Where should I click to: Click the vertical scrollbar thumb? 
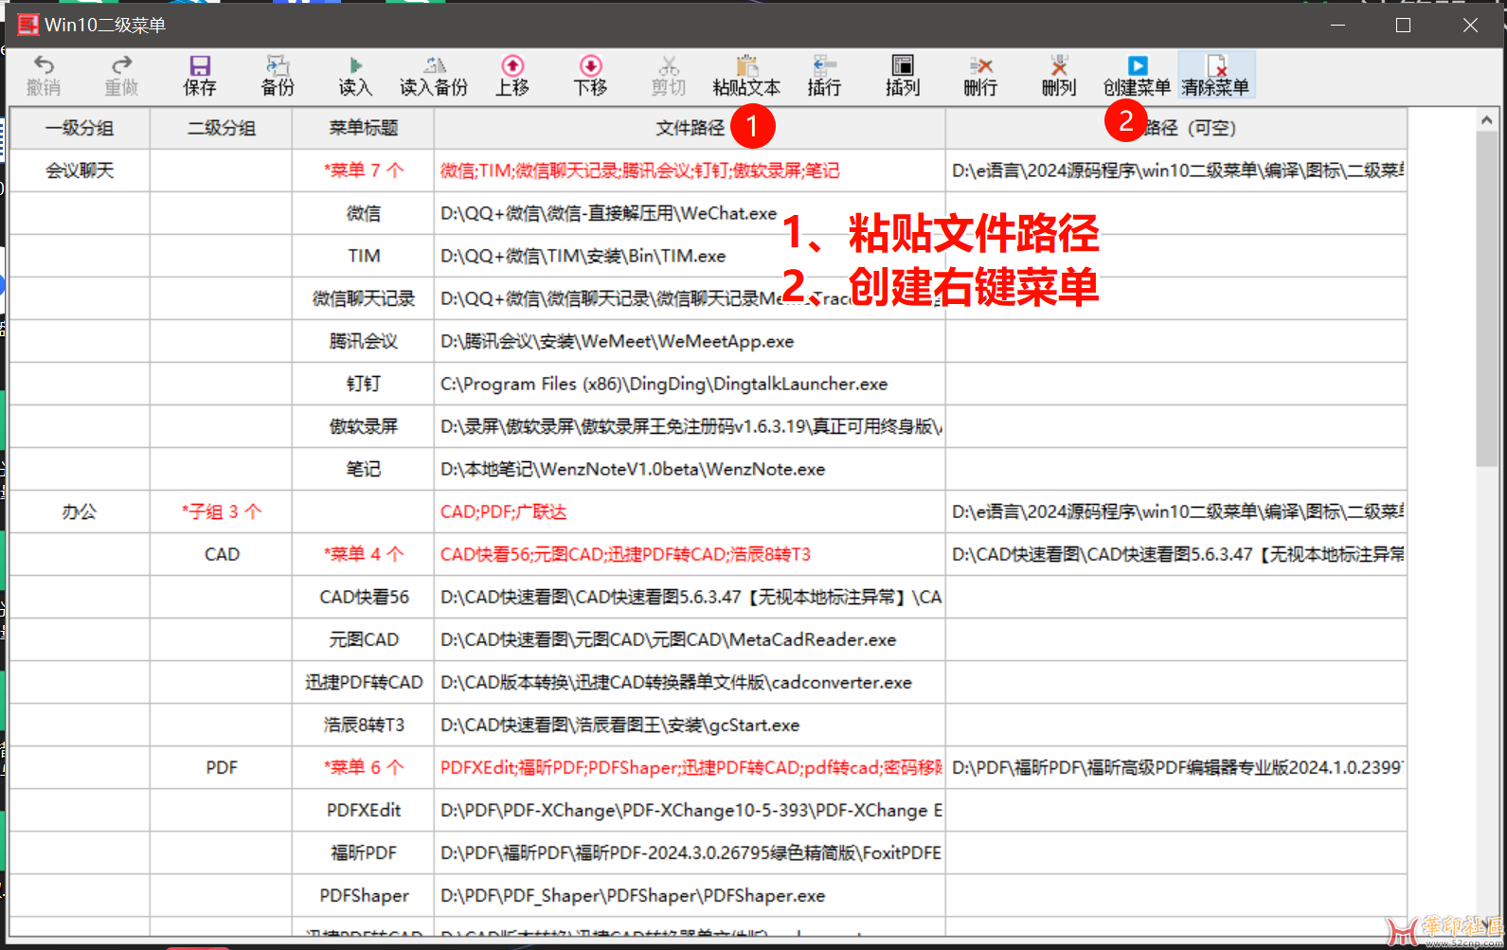click(x=1487, y=298)
